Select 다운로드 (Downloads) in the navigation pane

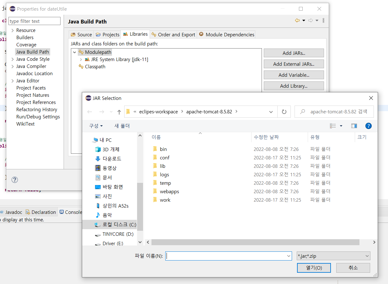pos(112,159)
